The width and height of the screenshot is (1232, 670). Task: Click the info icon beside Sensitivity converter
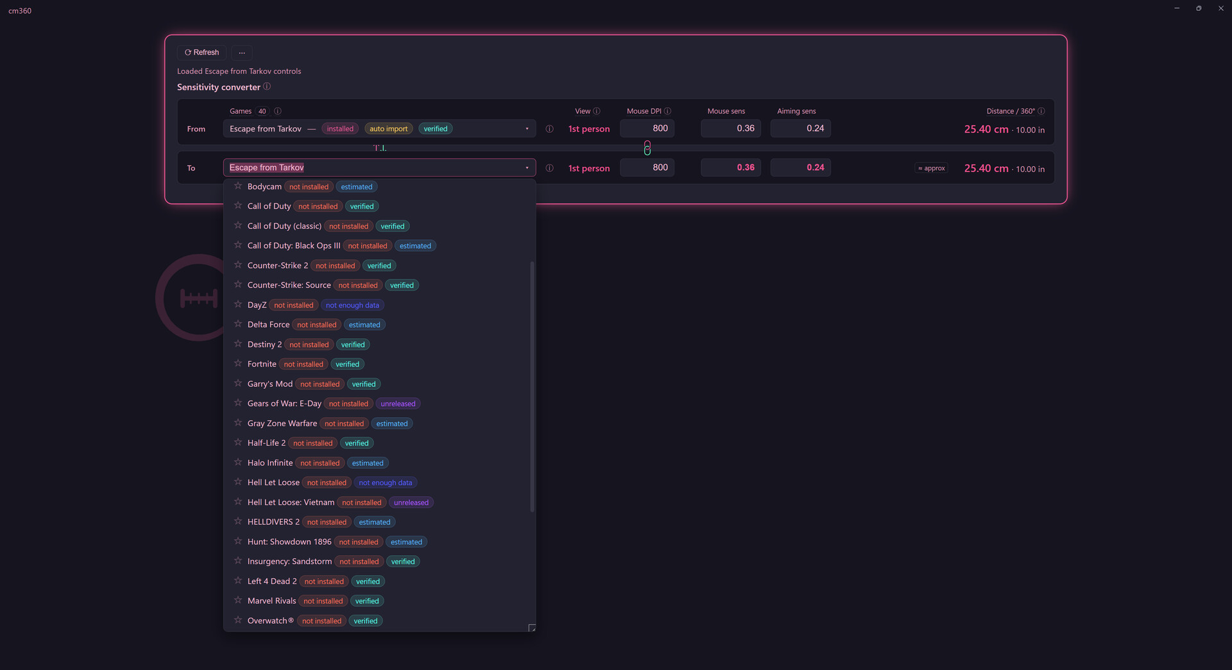coord(267,87)
